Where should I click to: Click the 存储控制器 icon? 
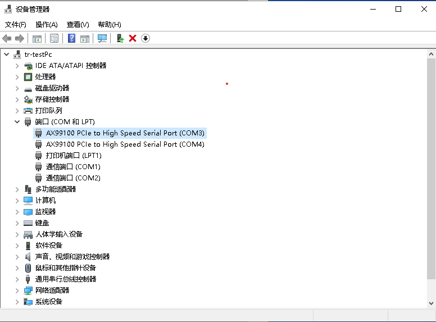click(28, 99)
